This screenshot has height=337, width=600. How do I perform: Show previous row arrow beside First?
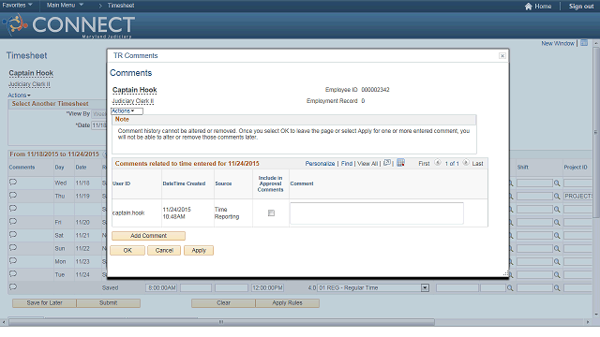tap(438, 163)
